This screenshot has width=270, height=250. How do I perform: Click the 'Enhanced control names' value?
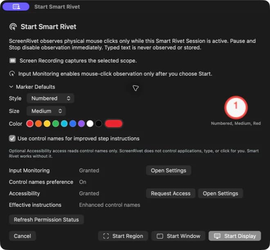coord(110,205)
